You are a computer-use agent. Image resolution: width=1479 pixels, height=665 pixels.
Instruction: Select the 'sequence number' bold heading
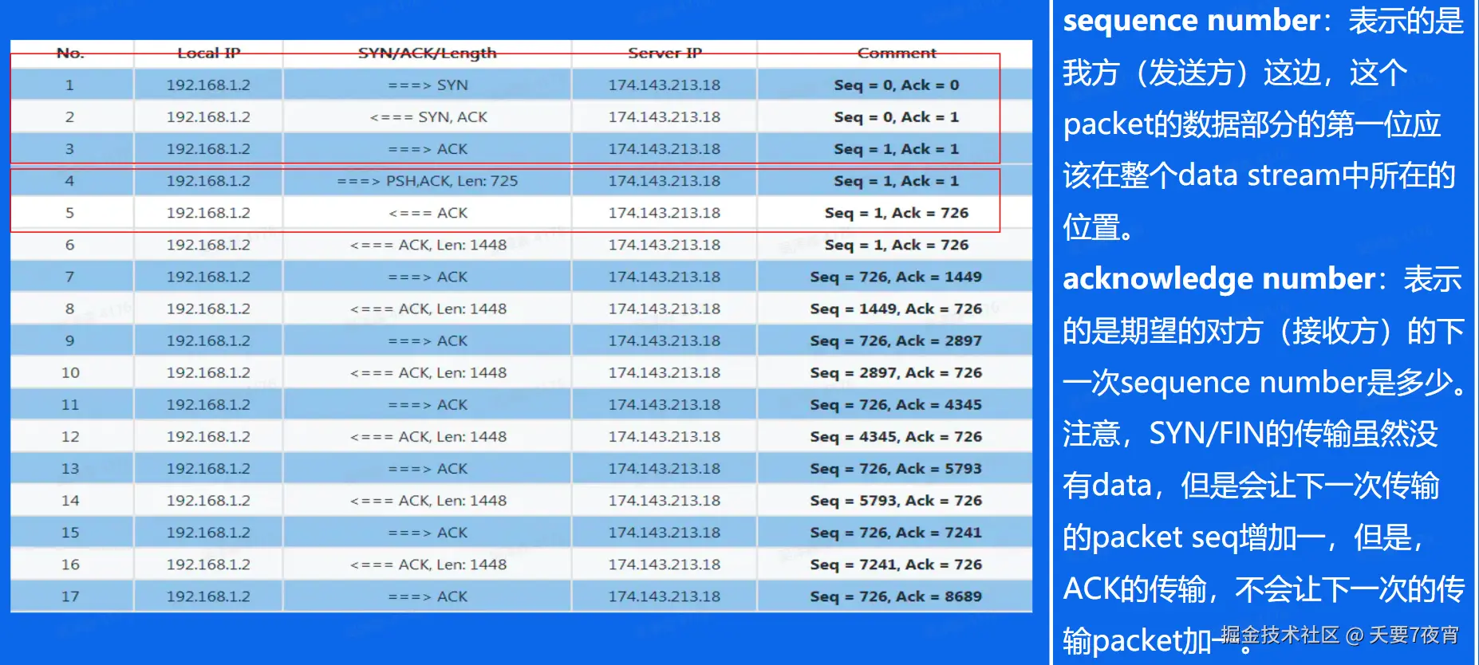[x=1192, y=21]
